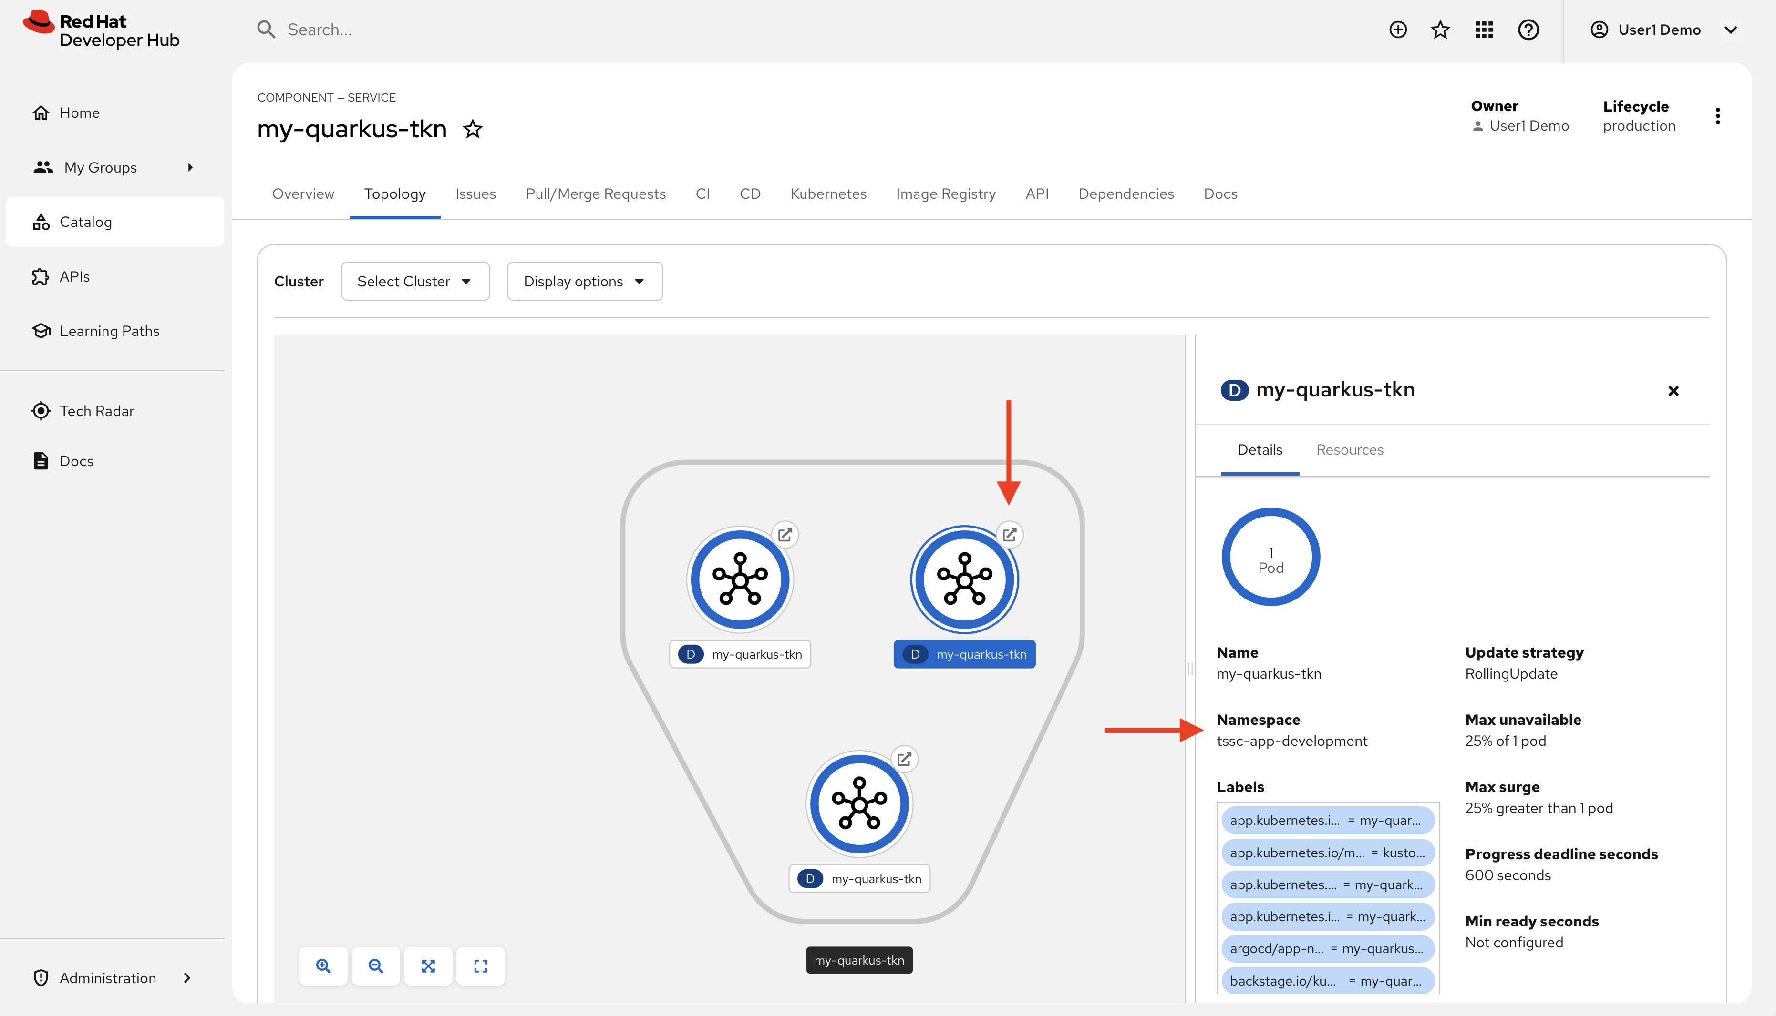The width and height of the screenshot is (1776, 1016).
Task: Open starred items star in top bar
Action: [1440, 30]
